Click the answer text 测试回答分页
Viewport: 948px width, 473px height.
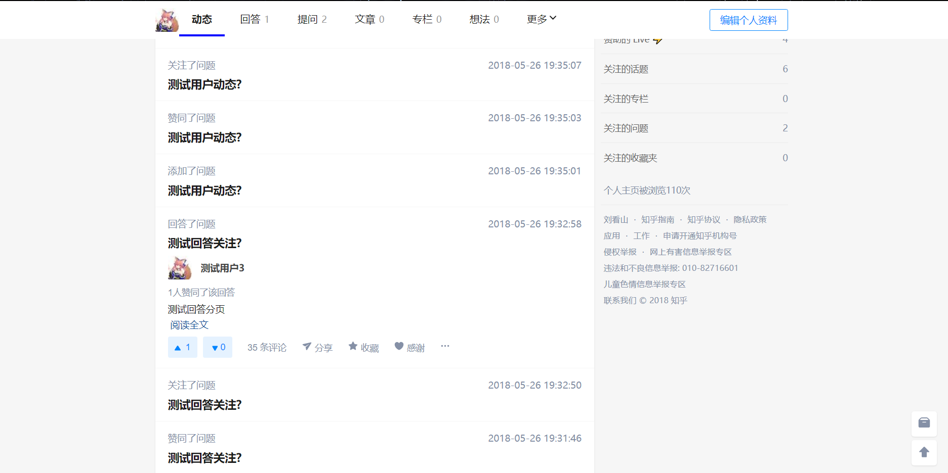click(x=196, y=309)
